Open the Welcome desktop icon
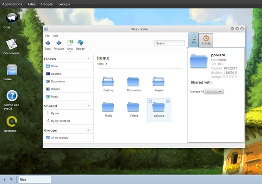262x184 pixels. [12, 122]
